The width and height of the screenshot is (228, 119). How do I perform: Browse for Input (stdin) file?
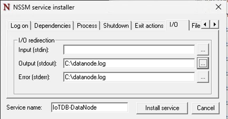[203, 50]
